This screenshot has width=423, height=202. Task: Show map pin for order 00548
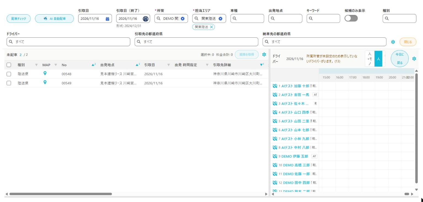(x=45, y=74)
